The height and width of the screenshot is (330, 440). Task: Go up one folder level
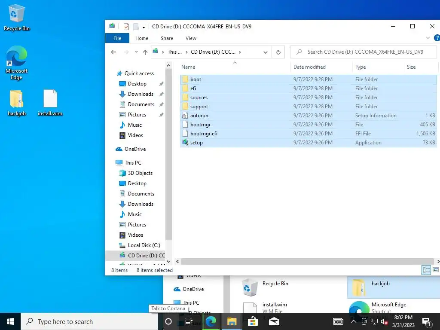pyautogui.click(x=145, y=52)
